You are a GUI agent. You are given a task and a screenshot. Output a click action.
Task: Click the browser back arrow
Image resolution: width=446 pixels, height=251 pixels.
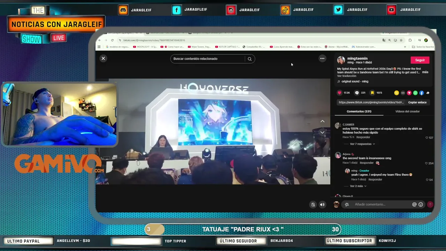point(99,40)
